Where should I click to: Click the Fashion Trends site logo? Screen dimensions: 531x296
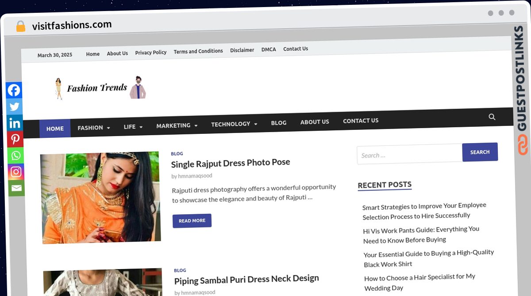(x=100, y=87)
